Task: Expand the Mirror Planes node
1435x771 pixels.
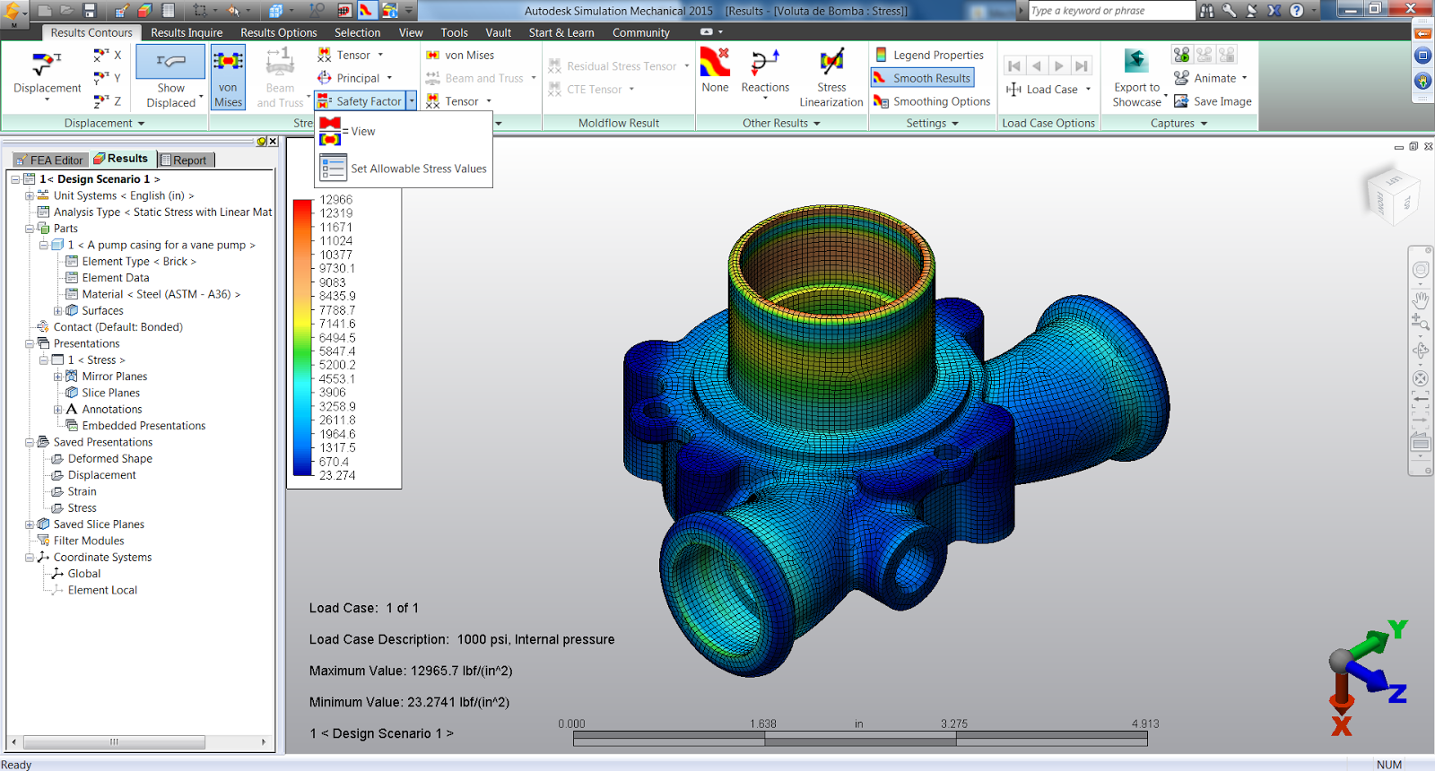Action: (x=58, y=377)
